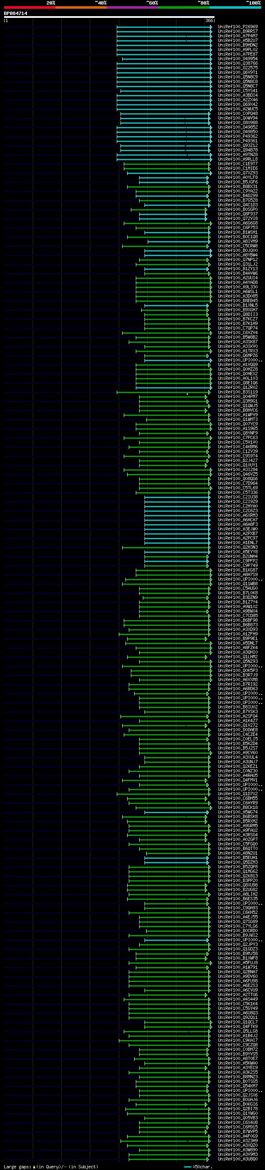Open hit UniRef100_O49954

(238, 59)
